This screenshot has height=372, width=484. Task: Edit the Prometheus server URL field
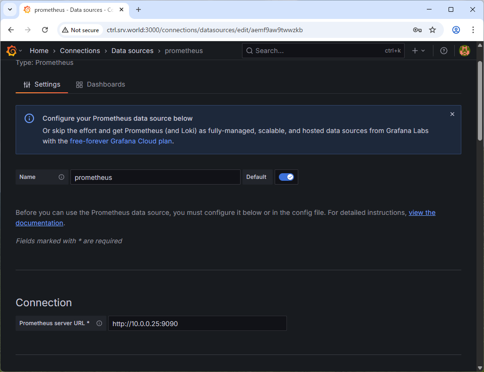click(x=198, y=323)
